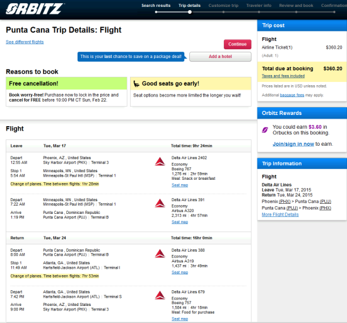The height and width of the screenshot is (323, 347).
Task: Click Delta logo beside flight 391
Action: coord(160,203)
